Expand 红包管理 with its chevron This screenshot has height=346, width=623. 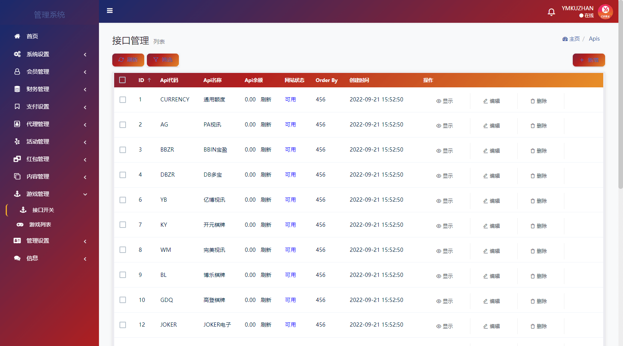85,160
